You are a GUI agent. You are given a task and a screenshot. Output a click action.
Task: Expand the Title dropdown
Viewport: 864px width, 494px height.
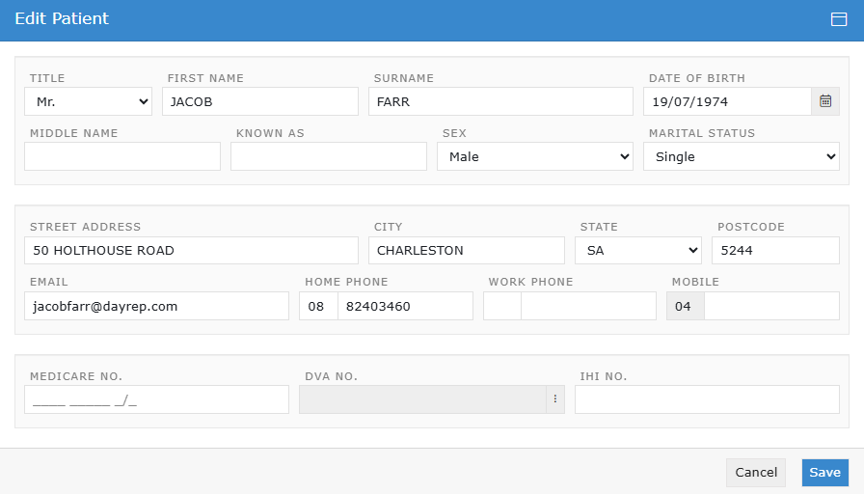point(88,101)
